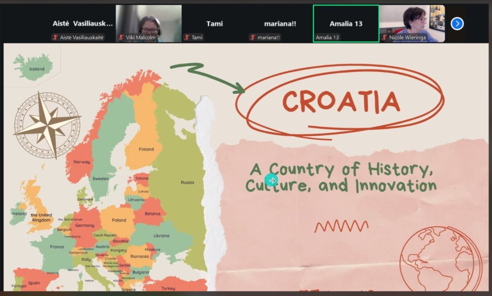Click mariana!!'s muted microphone icon

253,37
